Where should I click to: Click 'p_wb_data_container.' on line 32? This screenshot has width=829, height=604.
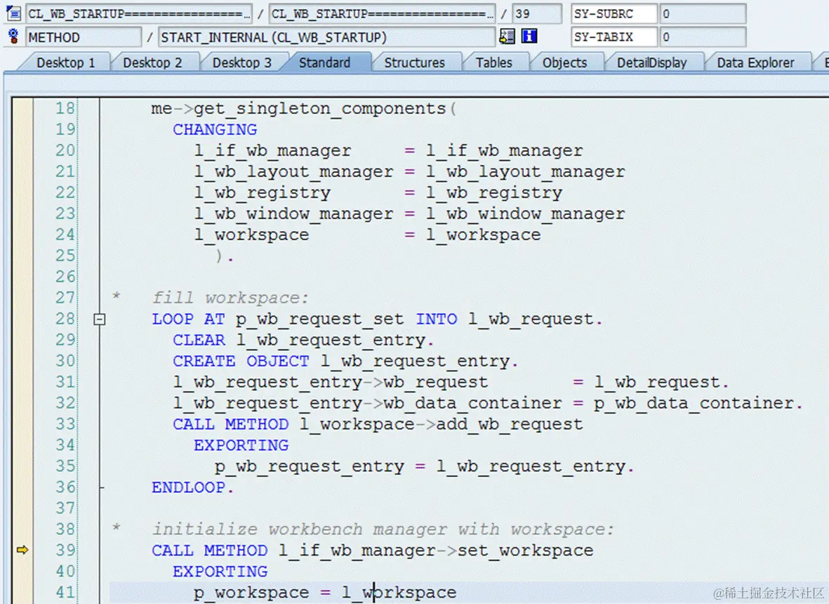click(x=698, y=404)
